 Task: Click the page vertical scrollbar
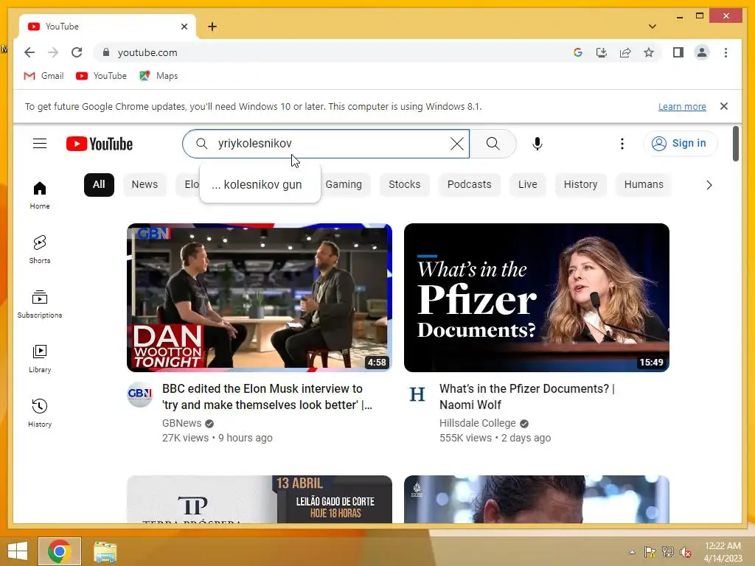point(735,144)
